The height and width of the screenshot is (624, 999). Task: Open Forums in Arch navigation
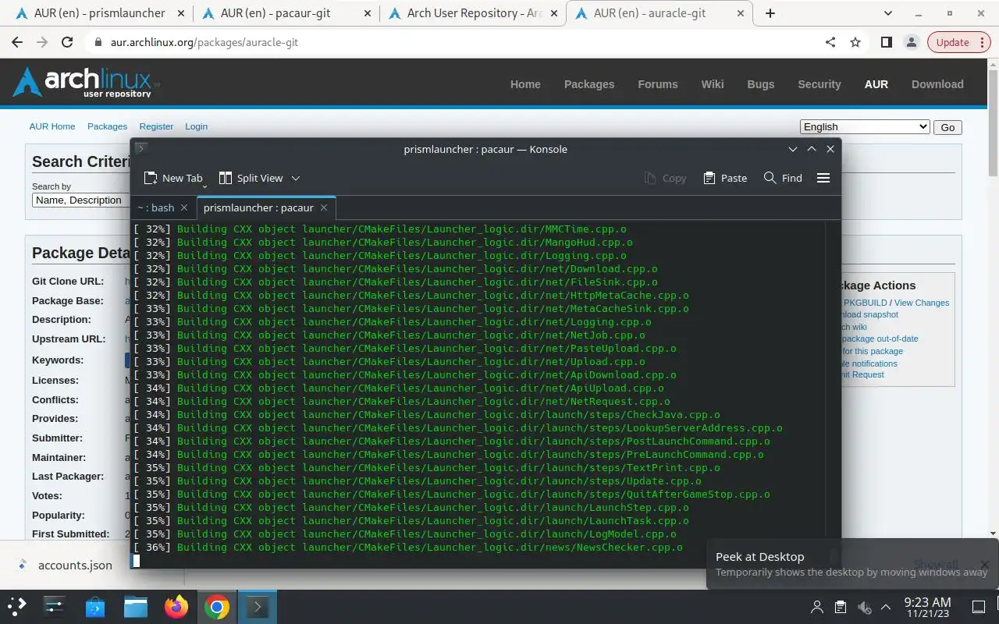[658, 84]
